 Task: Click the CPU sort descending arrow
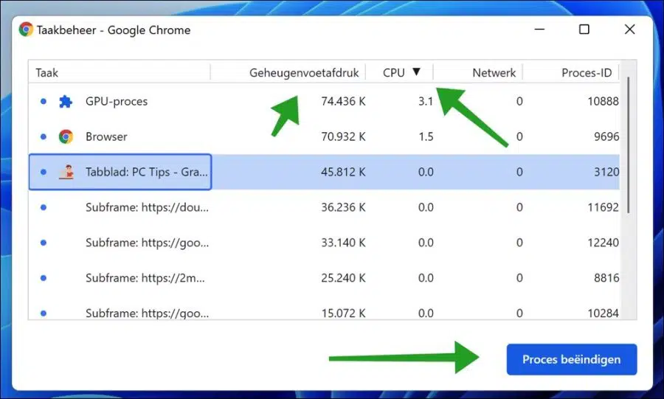click(x=416, y=72)
